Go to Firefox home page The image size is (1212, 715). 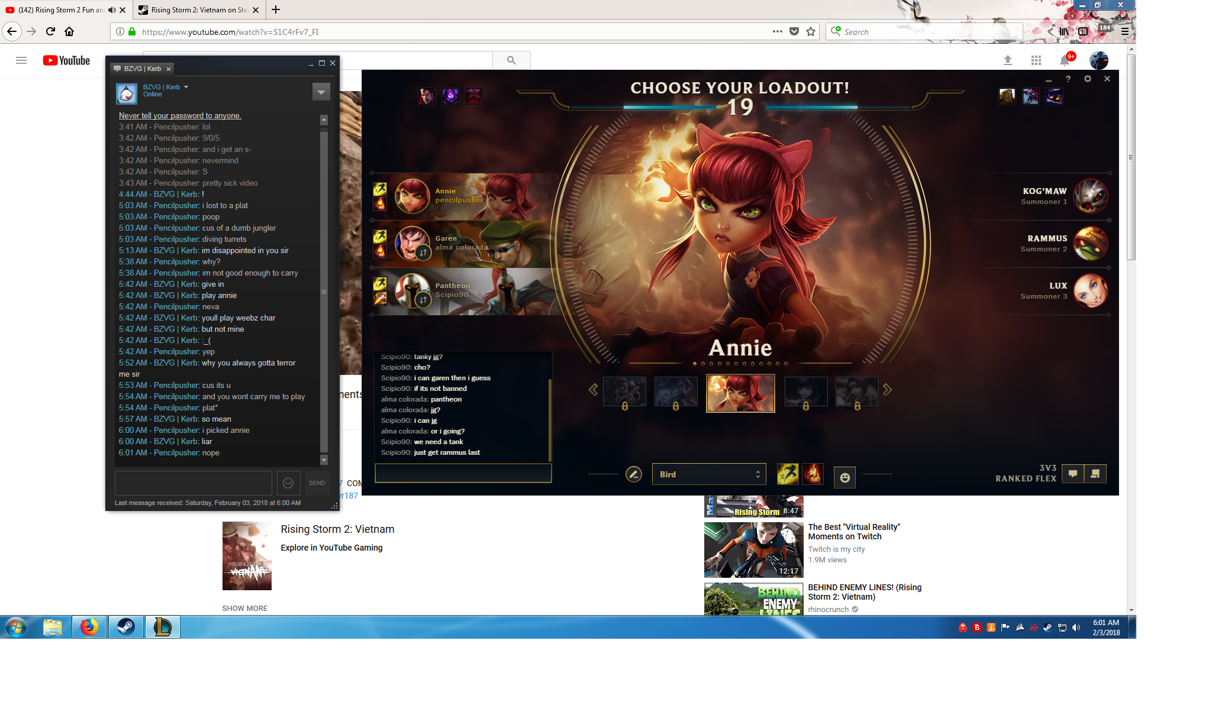click(x=69, y=31)
